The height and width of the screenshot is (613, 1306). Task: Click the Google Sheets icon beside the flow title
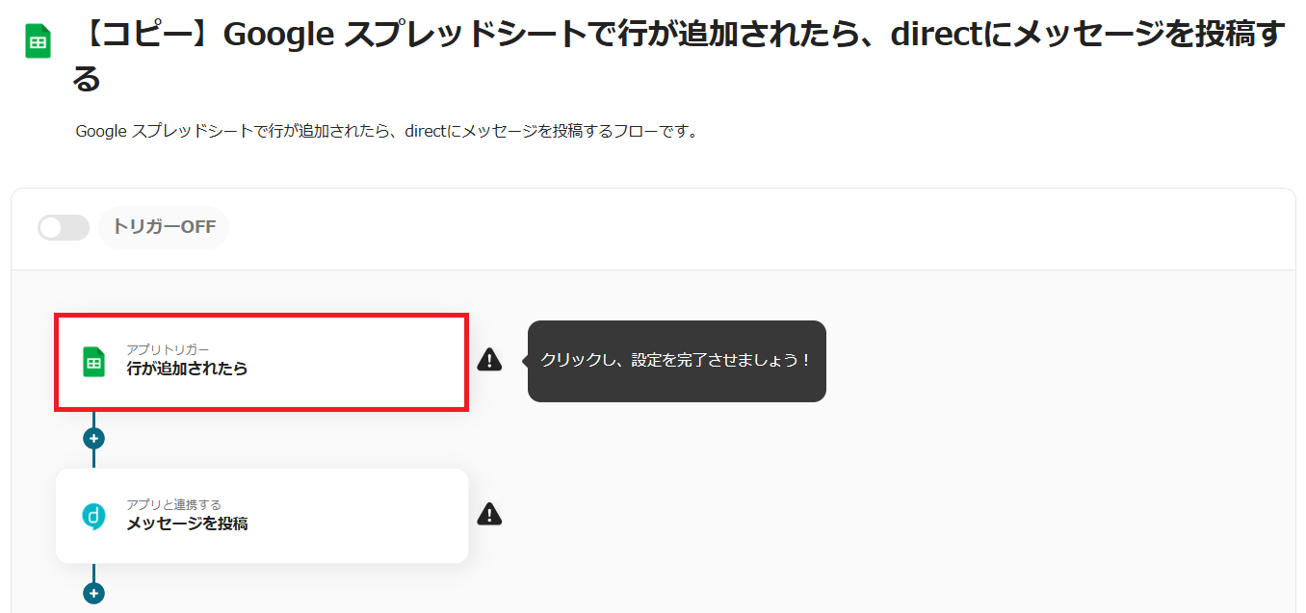coord(38,41)
